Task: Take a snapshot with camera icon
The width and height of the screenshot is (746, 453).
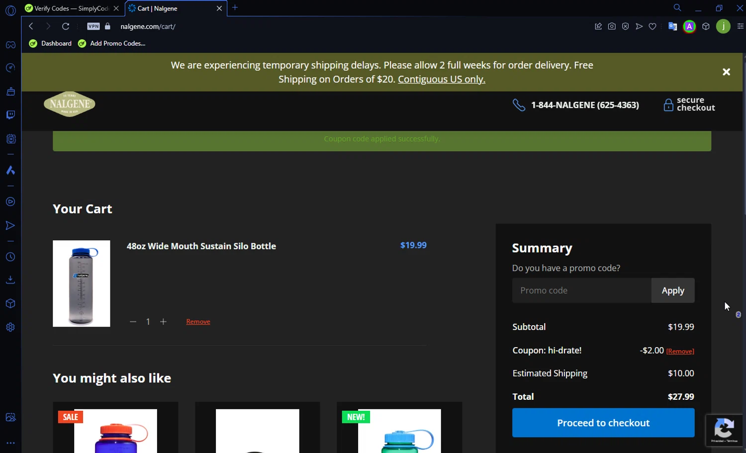Action: (x=612, y=26)
